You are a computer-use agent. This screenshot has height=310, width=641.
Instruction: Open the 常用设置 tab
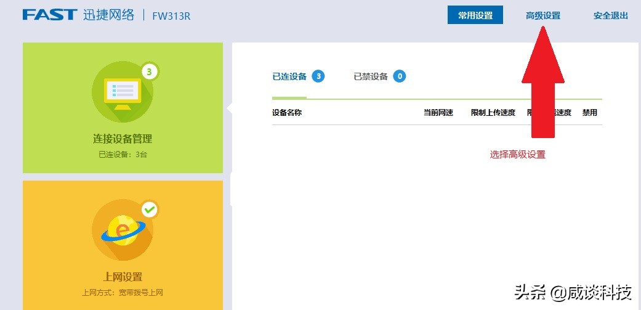coord(475,15)
